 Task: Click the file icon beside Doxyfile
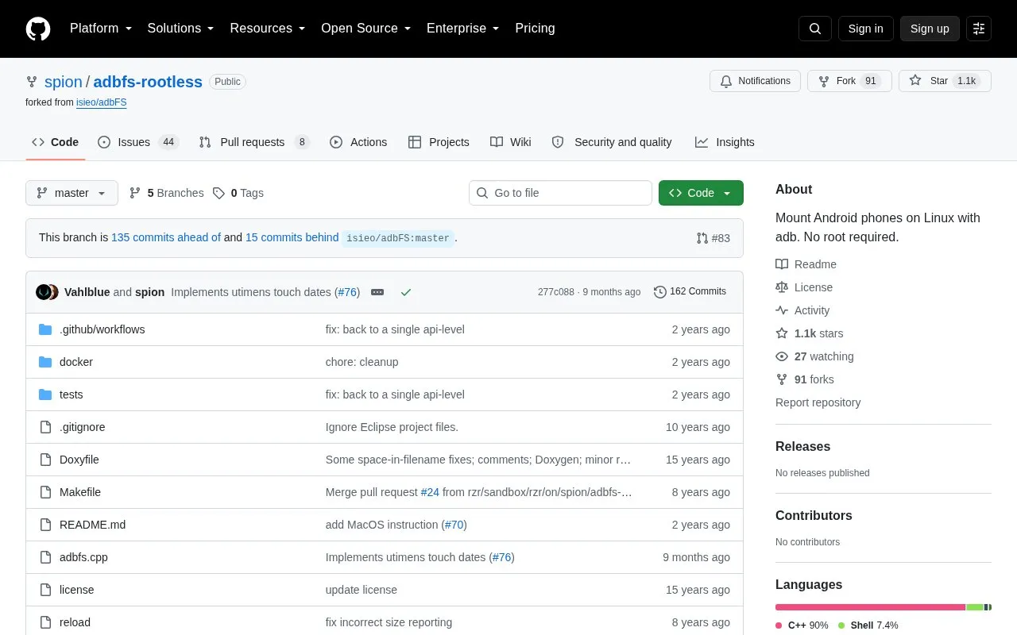45,460
